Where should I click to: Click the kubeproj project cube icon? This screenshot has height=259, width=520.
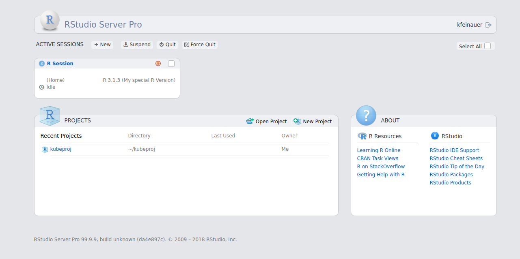(45, 150)
